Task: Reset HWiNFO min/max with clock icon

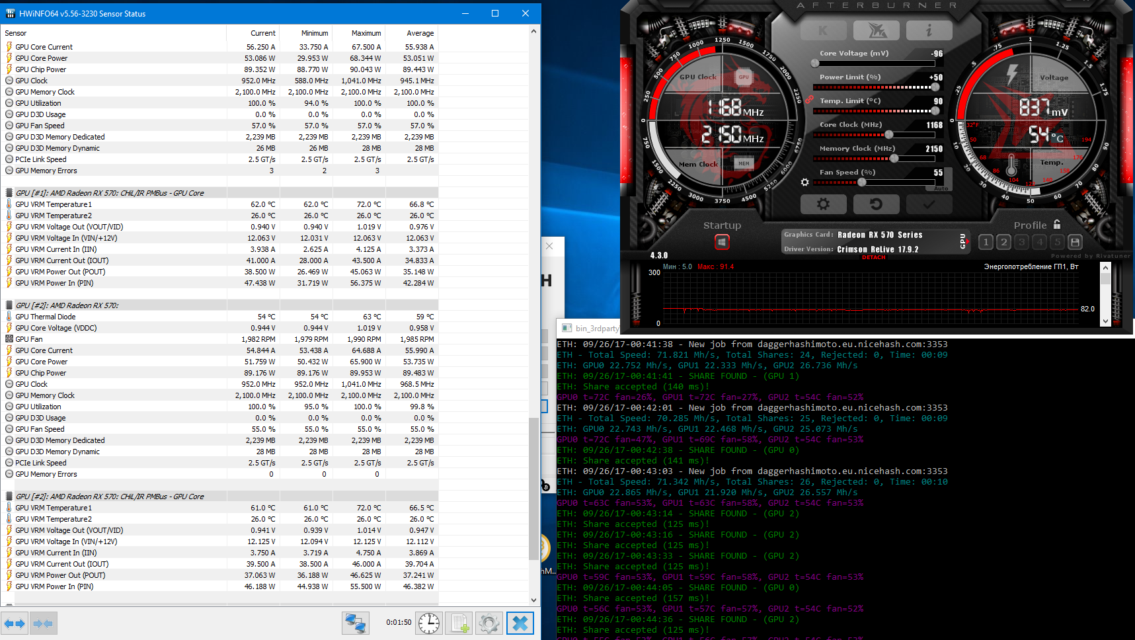Action: tap(428, 623)
